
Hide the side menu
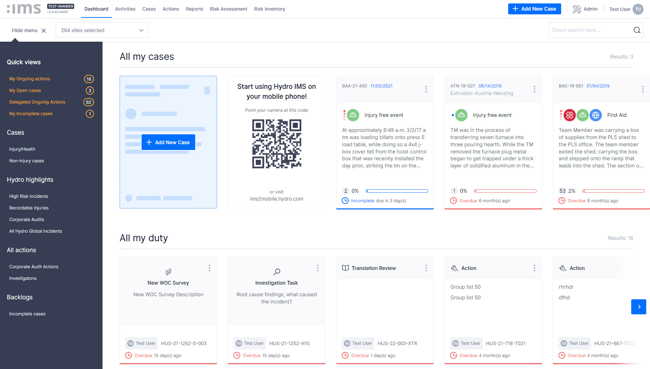click(29, 30)
